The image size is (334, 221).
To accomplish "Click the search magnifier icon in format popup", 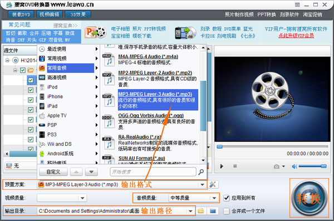I will pos(201,172).
